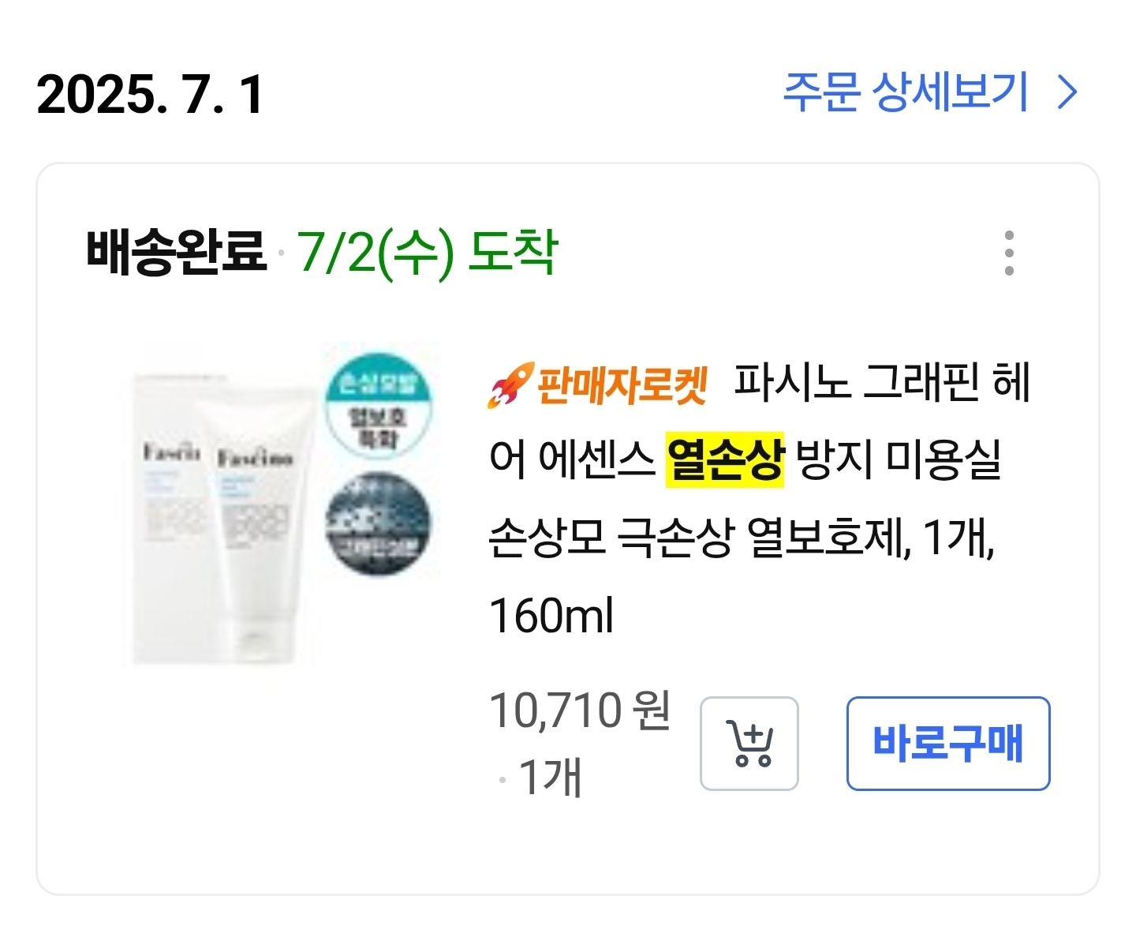Open the 주문 상세보기 link
Screen dimensions: 1136x926
(906, 93)
